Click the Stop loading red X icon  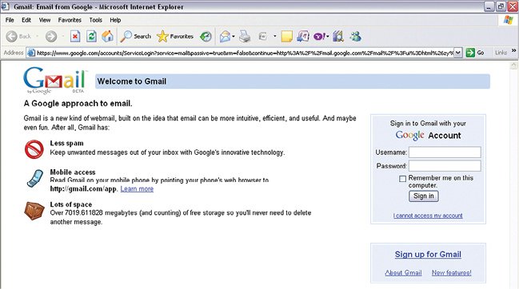(75, 37)
